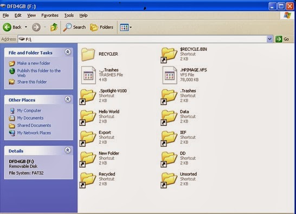Collapse the Other Places panel
This screenshot has height=214, width=296.
(x=68, y=99)
